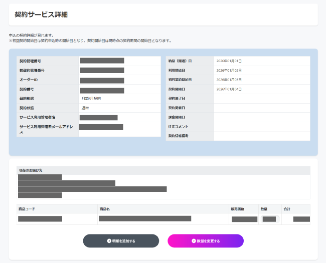Click the 数量を変更する gradient button
The image size is (326, 263).
[206, 241]
